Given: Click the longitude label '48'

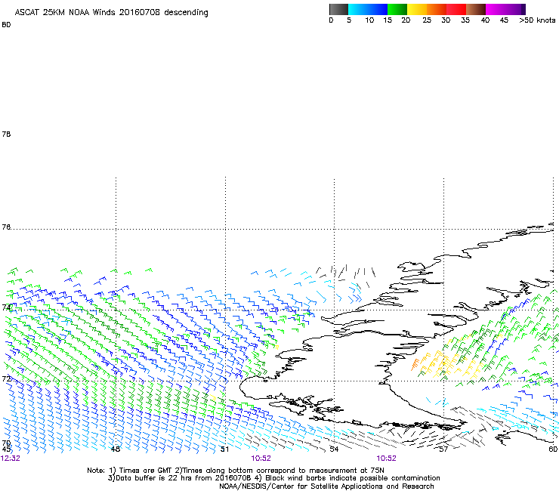Looking at the screenshot, I should point(116,449).
